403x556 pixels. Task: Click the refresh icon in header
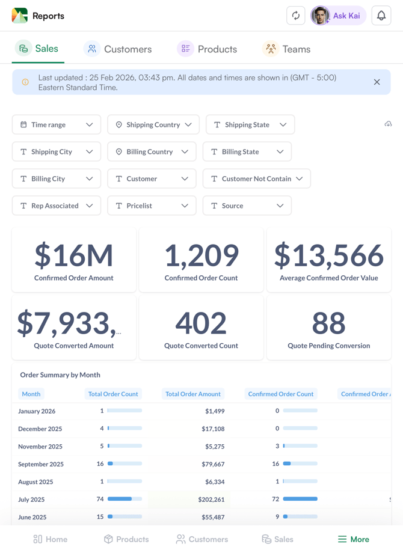click(x=295, y=16)
